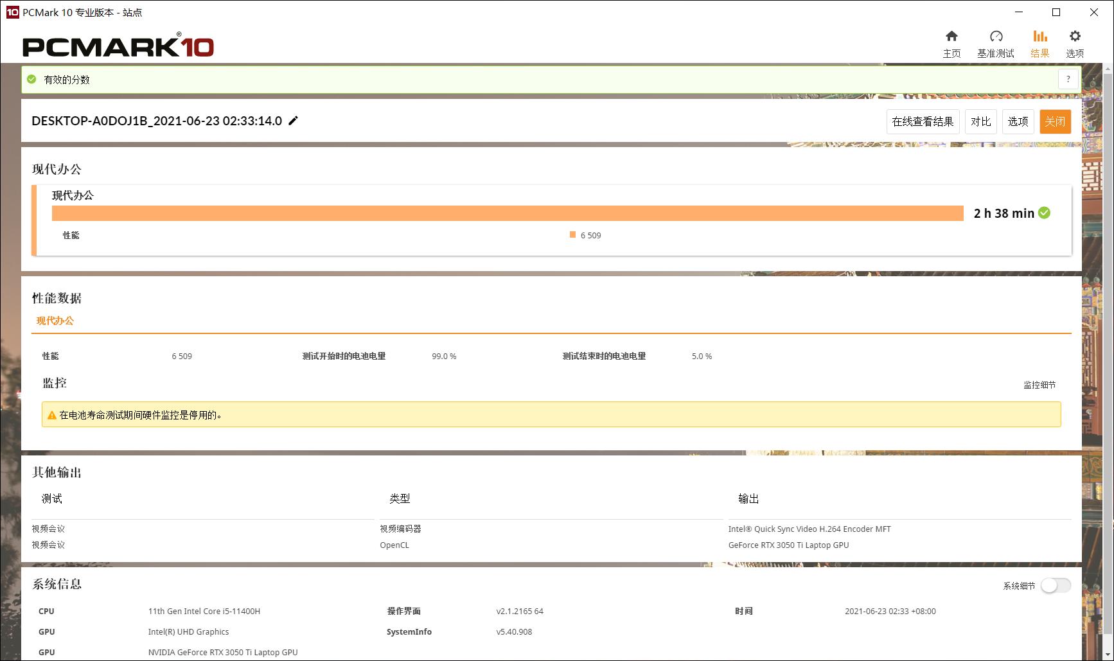Viewport: 1114px width, 661px height.
Task: Click the pencil icon to rename the result
Action: click(x=294, y=121)
